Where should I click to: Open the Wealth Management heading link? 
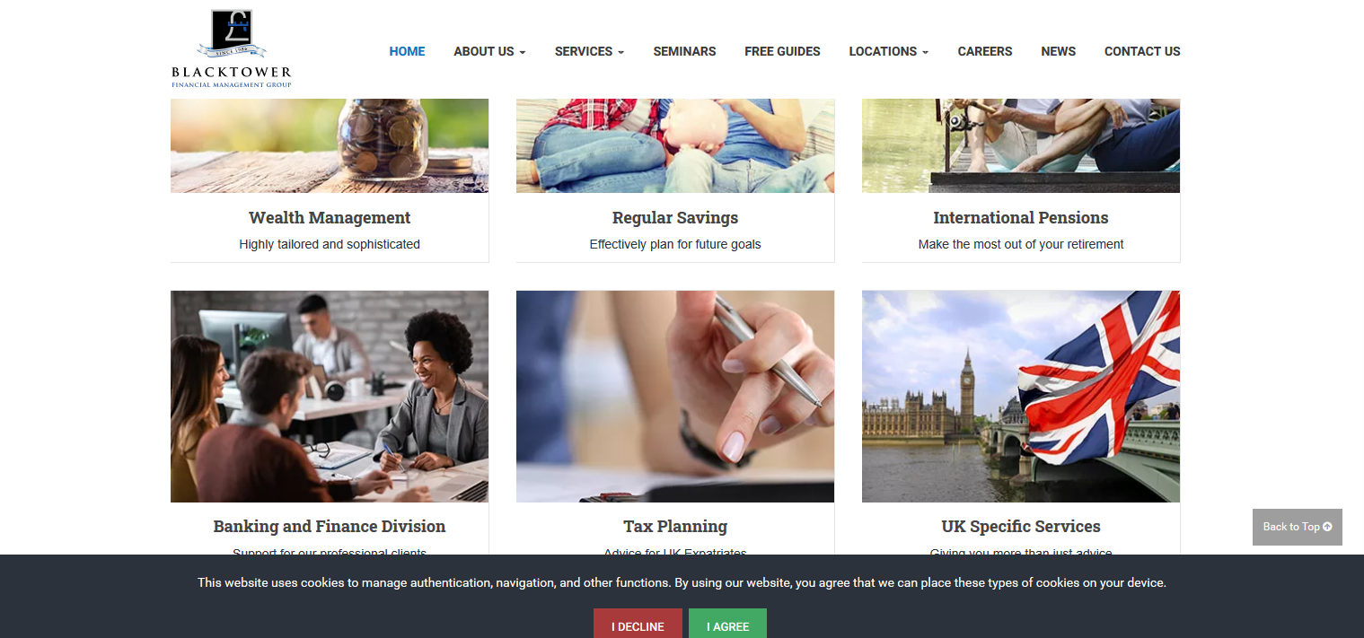(330, 218)
